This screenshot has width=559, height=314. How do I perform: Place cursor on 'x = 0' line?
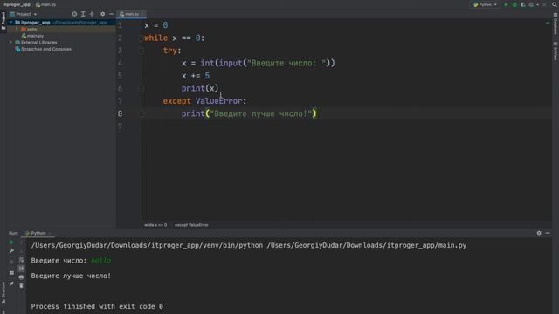pos(155,25)
